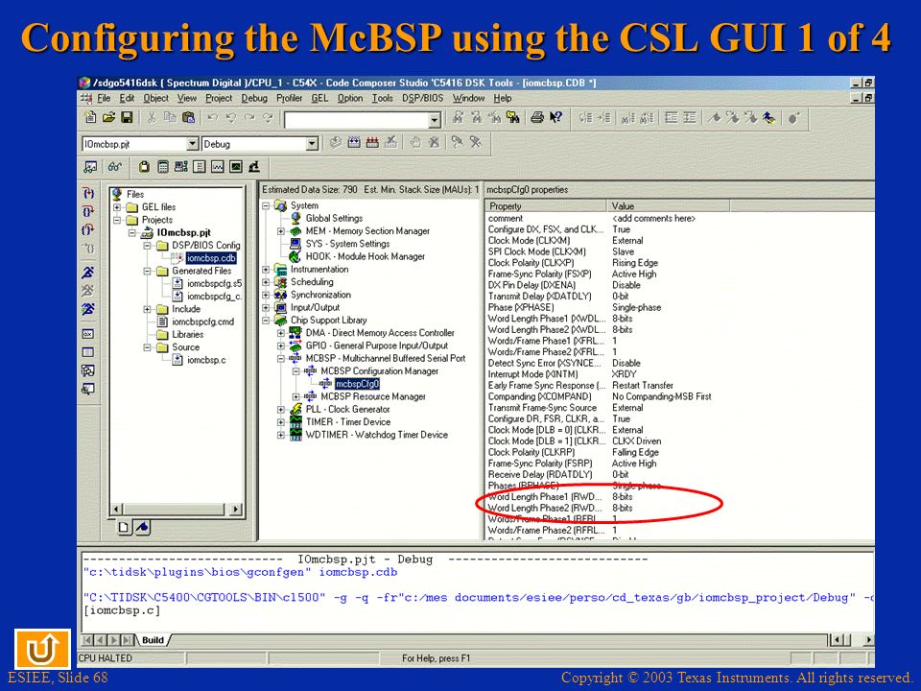Expand the GEL files folder
921x691 pixels.
click(117, 207)
